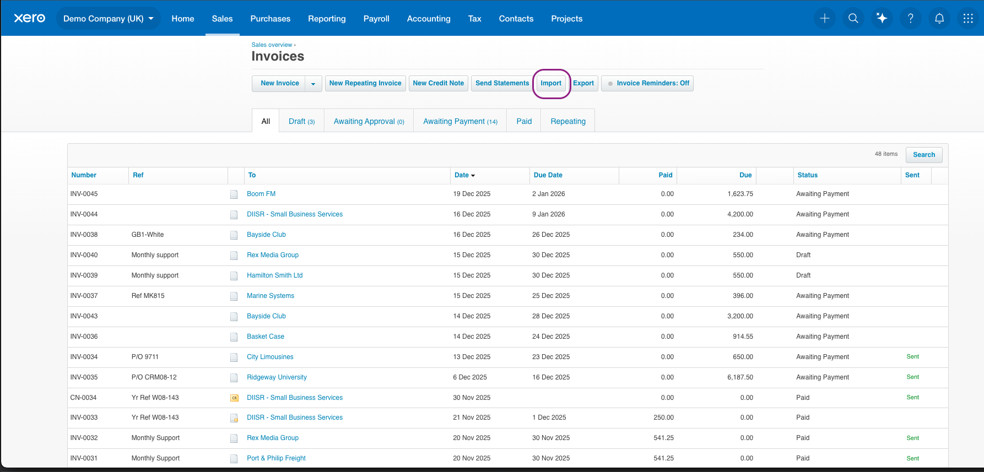The width and height of the screenshot is (984, 472).
Task: Sort by Date column header
Action: pos(464,175)
